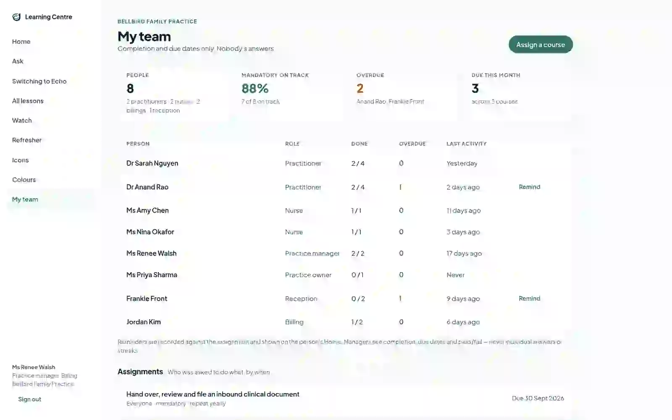Image resolution: width=672 pixels, height=420 pixels.
Task: Select All lessons in sidebar
Action: point(28,101)
